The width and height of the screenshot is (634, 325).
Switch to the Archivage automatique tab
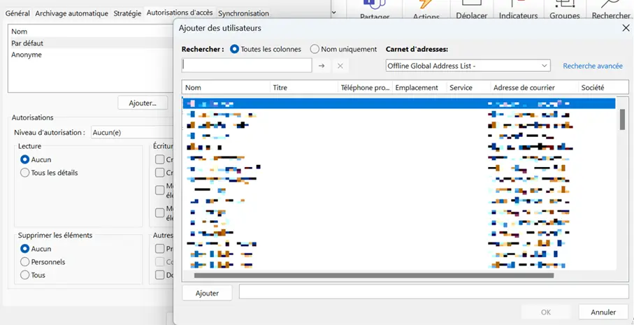pyautogui.click(x=71, y=13)
